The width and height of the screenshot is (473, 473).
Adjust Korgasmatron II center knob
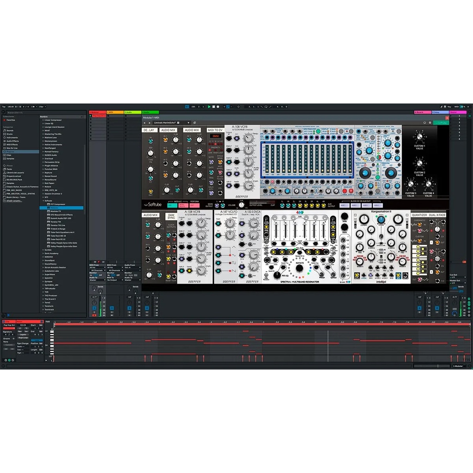[381, 219]
